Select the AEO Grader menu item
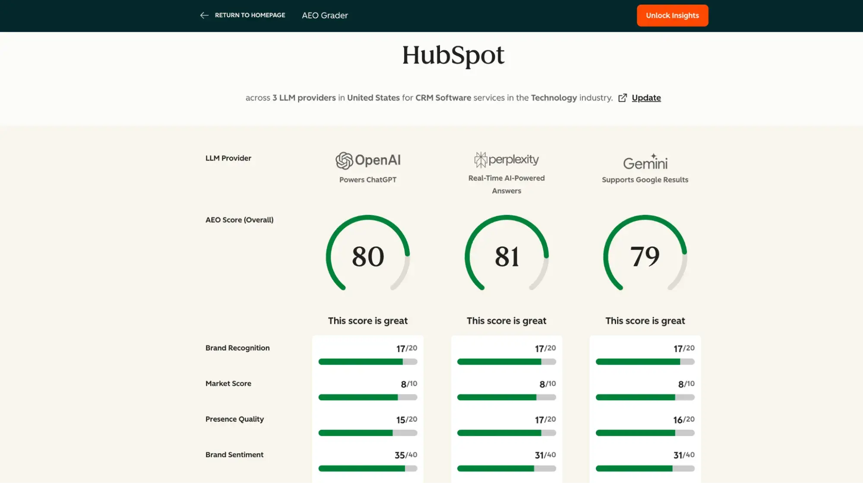863x483 pixels. click(325, 15)
